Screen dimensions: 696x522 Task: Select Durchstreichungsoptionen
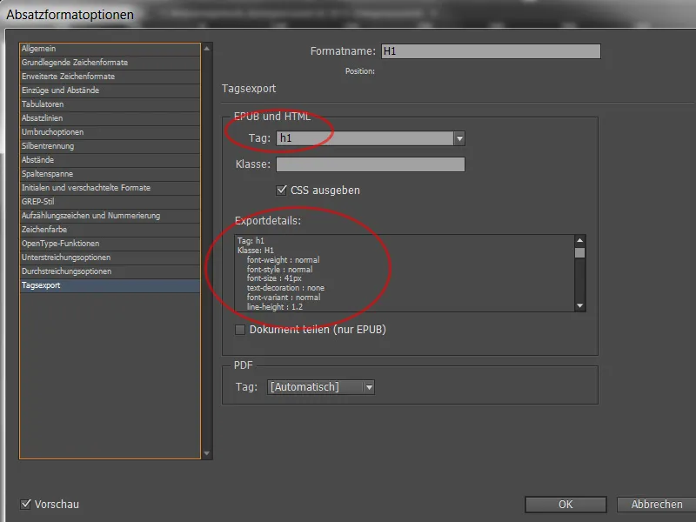click(110, 271)
